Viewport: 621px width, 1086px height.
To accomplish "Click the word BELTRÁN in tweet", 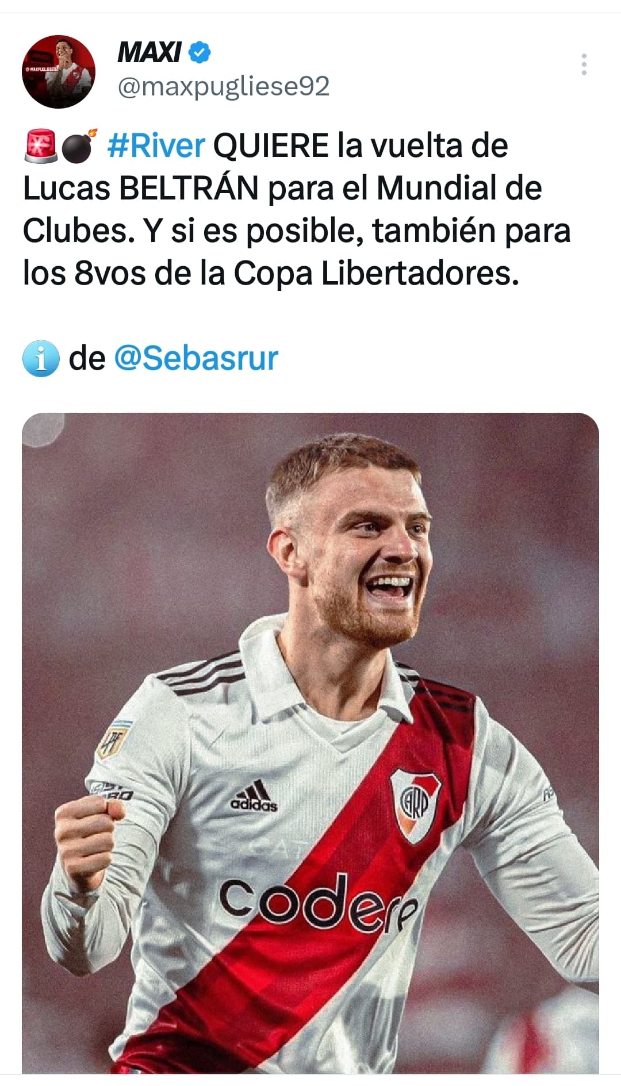I will click(x=189, y=187).
